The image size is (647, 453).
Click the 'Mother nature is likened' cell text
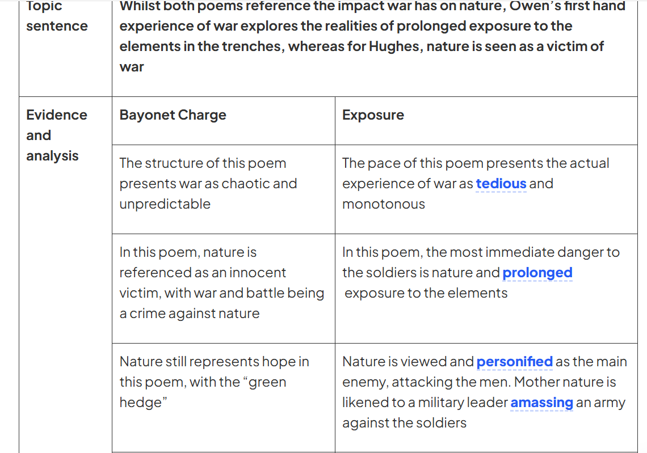click(x=485, y=392)
